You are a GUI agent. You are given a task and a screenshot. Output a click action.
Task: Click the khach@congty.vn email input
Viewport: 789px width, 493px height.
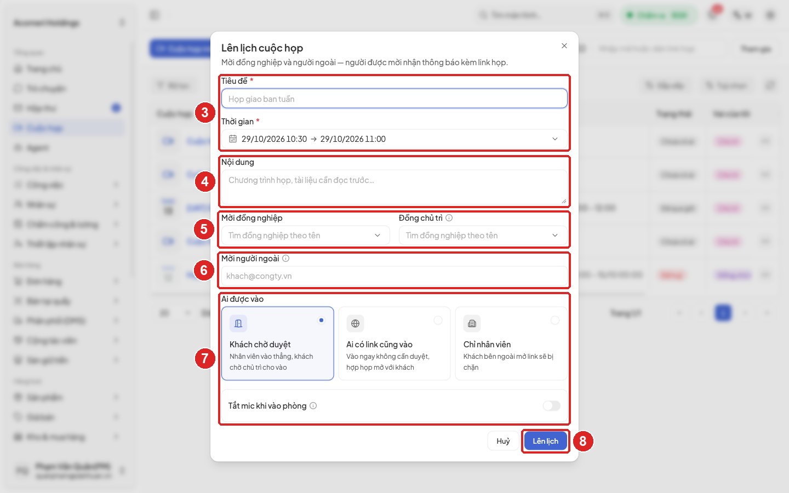pyautogui.click(x=395, y=276)
